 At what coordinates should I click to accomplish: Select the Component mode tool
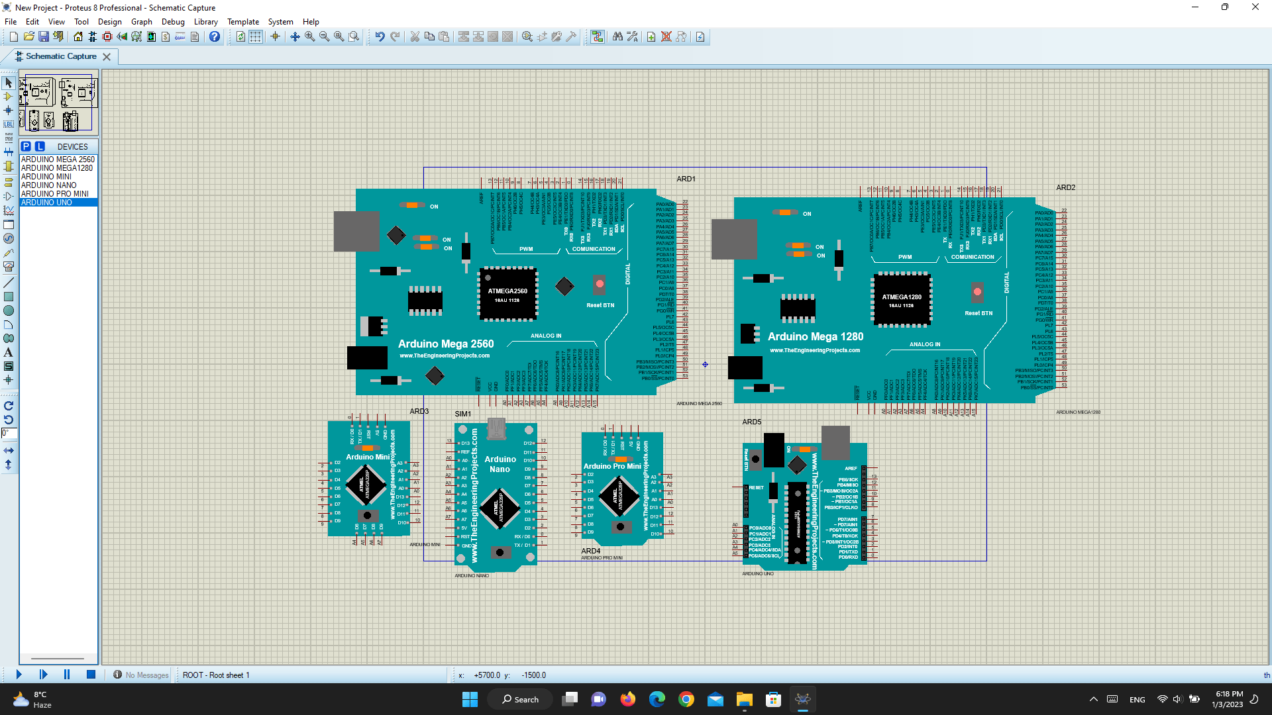9,97
